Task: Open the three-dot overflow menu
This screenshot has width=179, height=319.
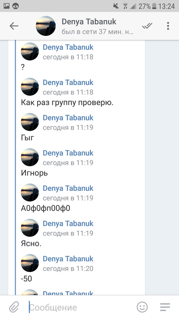Action: tap(168, 26)
